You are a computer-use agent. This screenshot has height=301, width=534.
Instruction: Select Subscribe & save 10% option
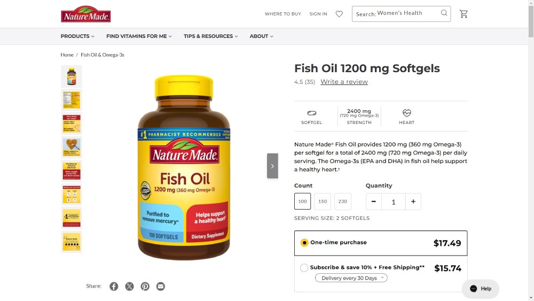304,268
